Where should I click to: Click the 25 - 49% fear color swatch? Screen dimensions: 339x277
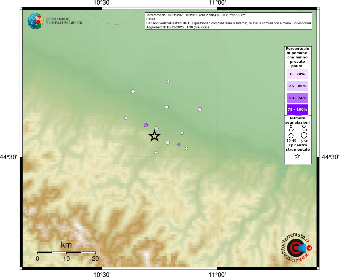tap(297, 86)
